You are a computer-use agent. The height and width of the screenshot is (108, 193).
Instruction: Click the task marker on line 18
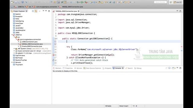point(53,60)
